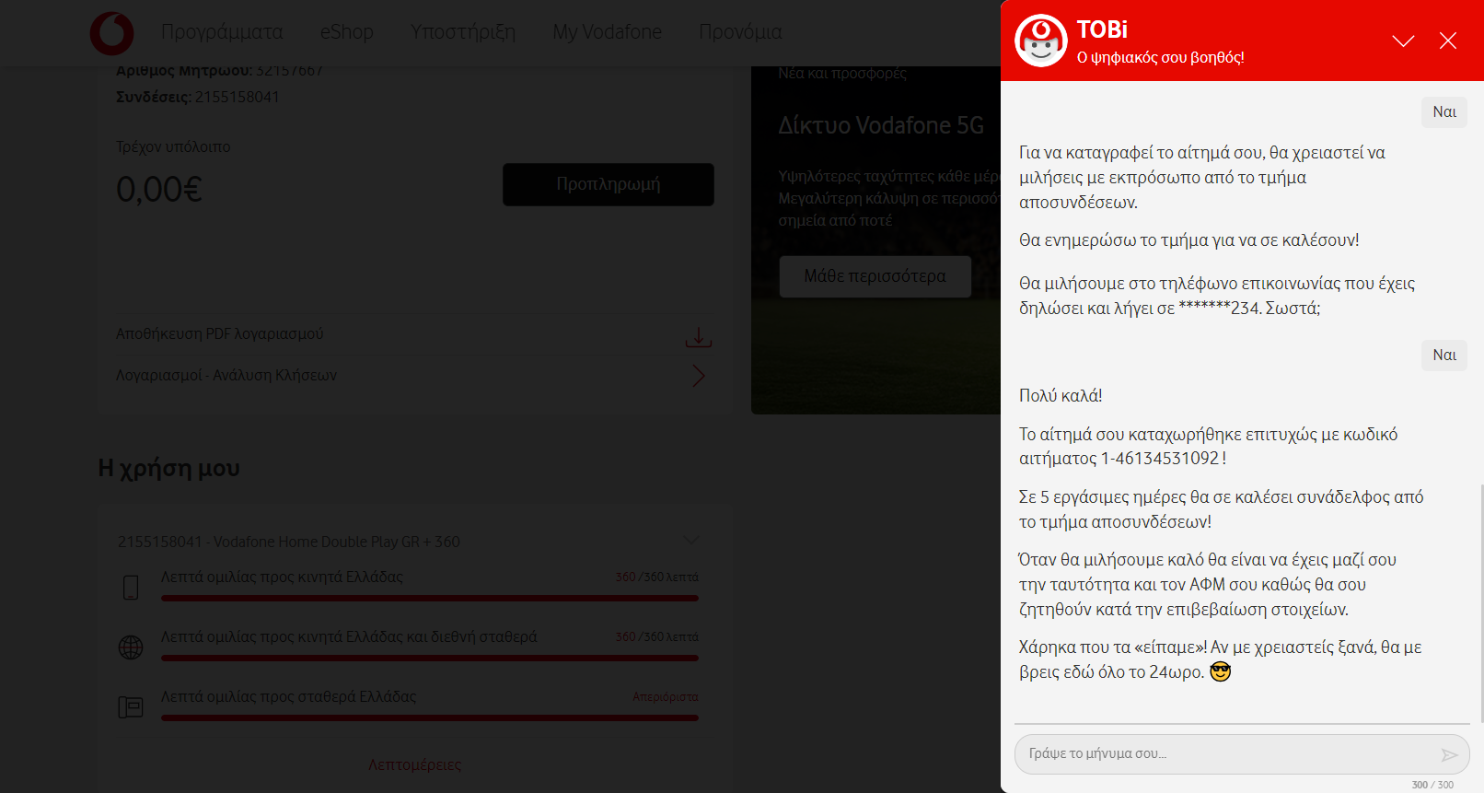Click the Λεπτά προς κινητά Ελλάδας progress bar
The width and height of the screenshot is (1484, 793).
pyautogui.click(x=430, y=598)
